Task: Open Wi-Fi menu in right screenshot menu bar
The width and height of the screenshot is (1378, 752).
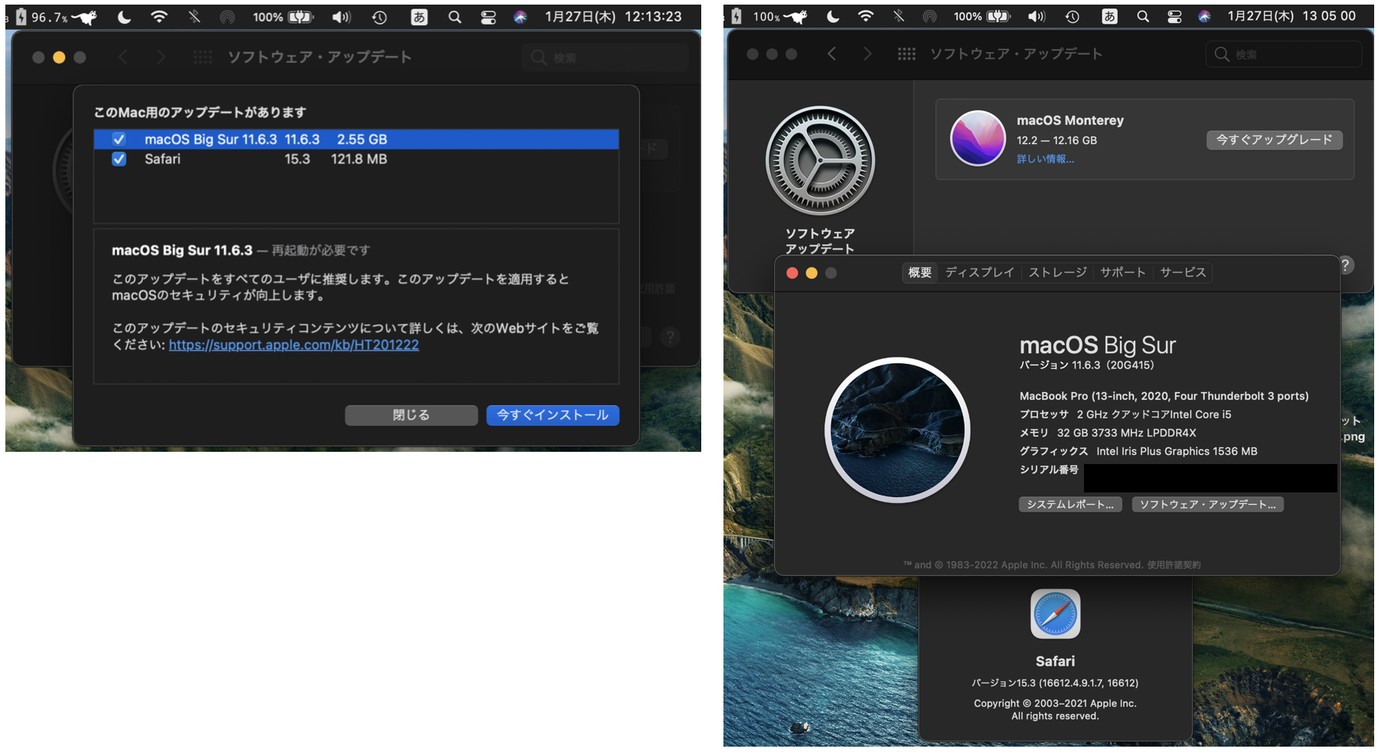Action: click(866, 16)
